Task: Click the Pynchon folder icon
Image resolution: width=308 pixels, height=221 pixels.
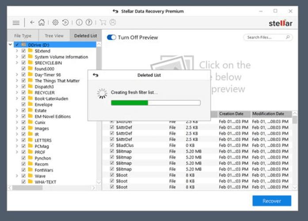Action: (x=30, y=158)
